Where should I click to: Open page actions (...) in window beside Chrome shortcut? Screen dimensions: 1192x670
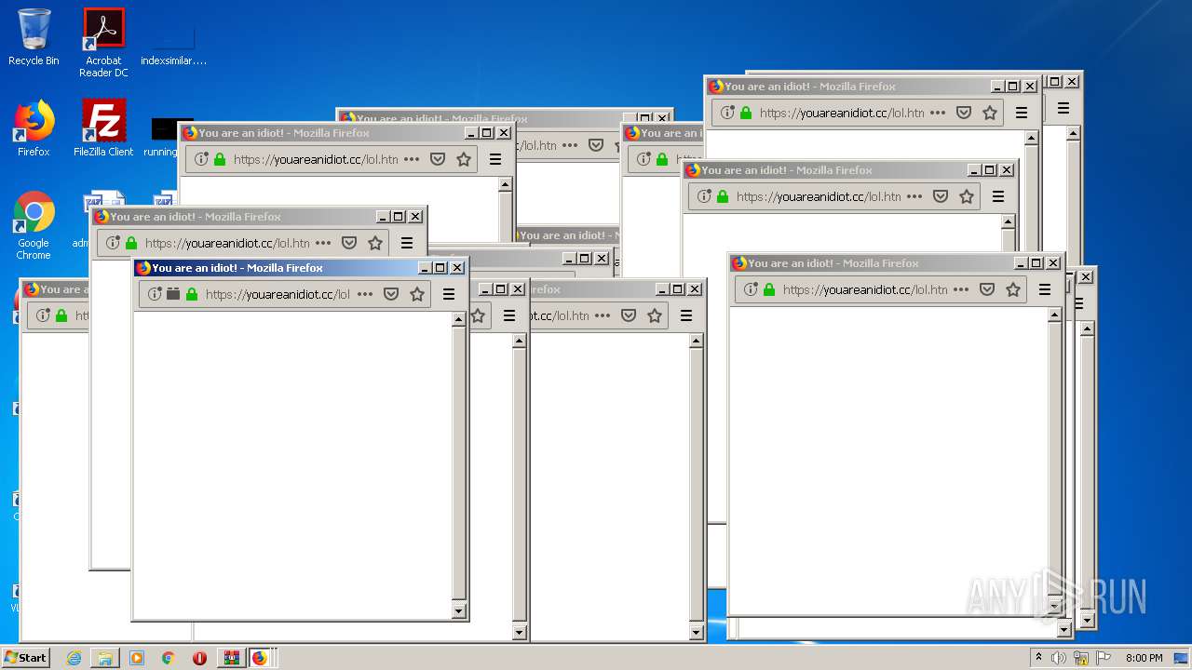(x=323, y=243)
